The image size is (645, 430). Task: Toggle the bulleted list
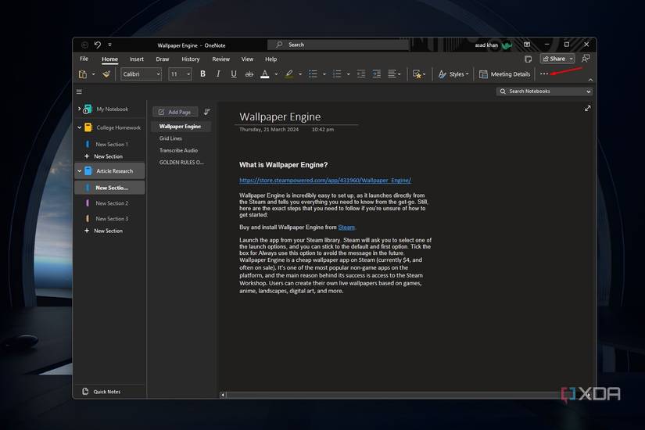point(313,74)
